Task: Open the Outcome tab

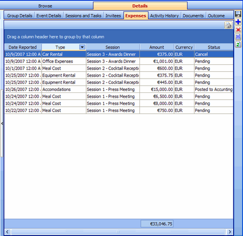Action: click(216, 16)
